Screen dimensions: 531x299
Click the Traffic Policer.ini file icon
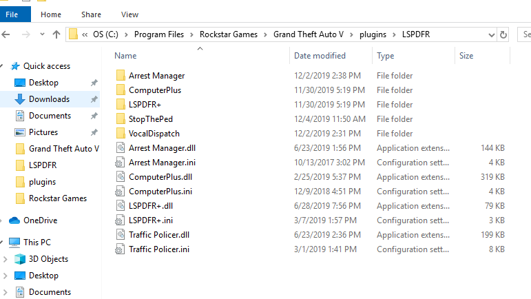120,249
